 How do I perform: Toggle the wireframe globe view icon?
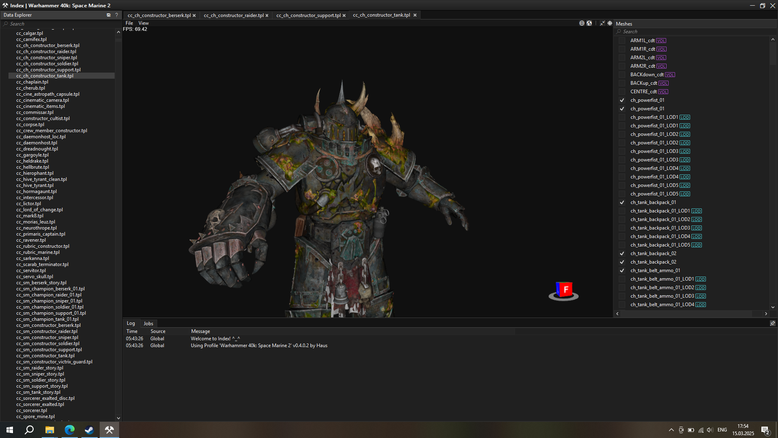pos(582,23)
